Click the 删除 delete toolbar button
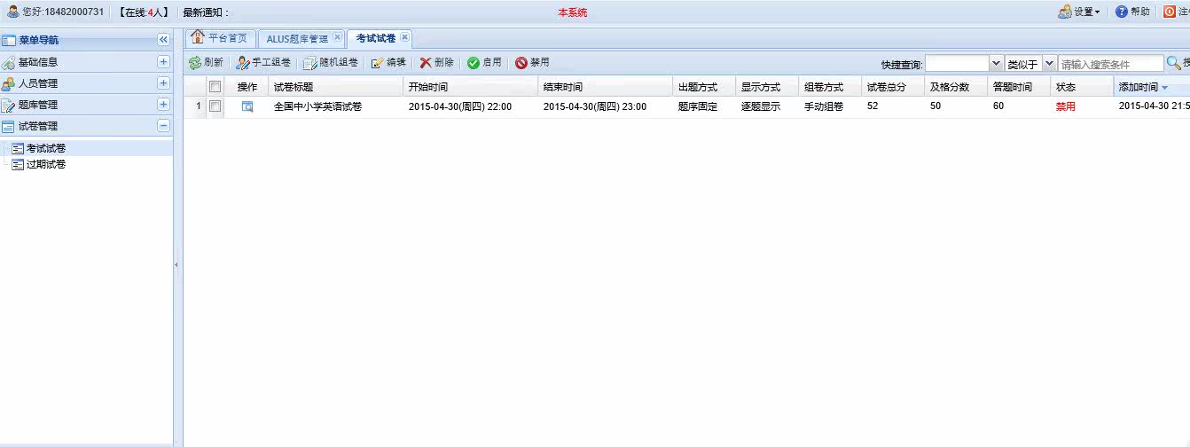The width and height of the screenshot is (1190, 447). pyautogui.click(x=436, y=62)
